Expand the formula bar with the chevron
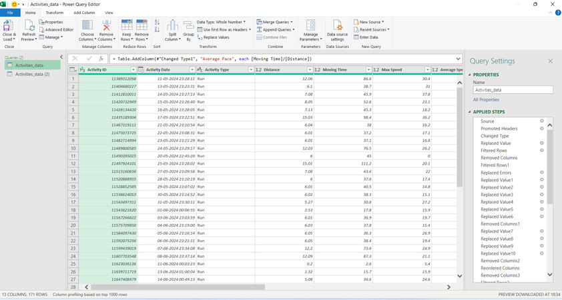 [x=458, y=59]
